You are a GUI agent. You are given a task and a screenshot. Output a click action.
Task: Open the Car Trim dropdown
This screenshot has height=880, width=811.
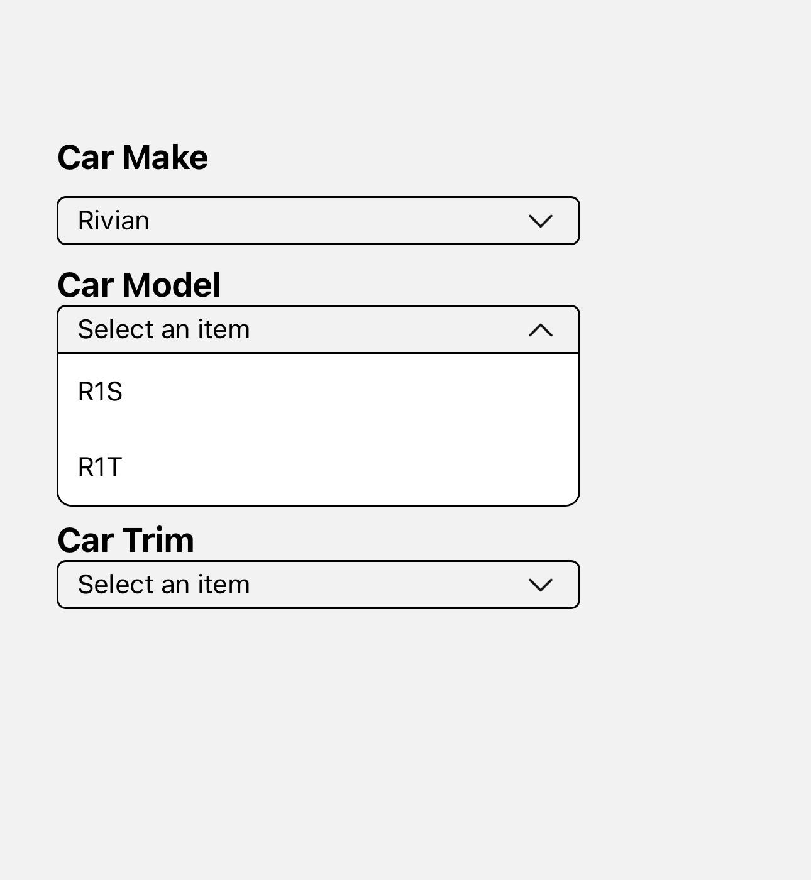pos(317,585)
